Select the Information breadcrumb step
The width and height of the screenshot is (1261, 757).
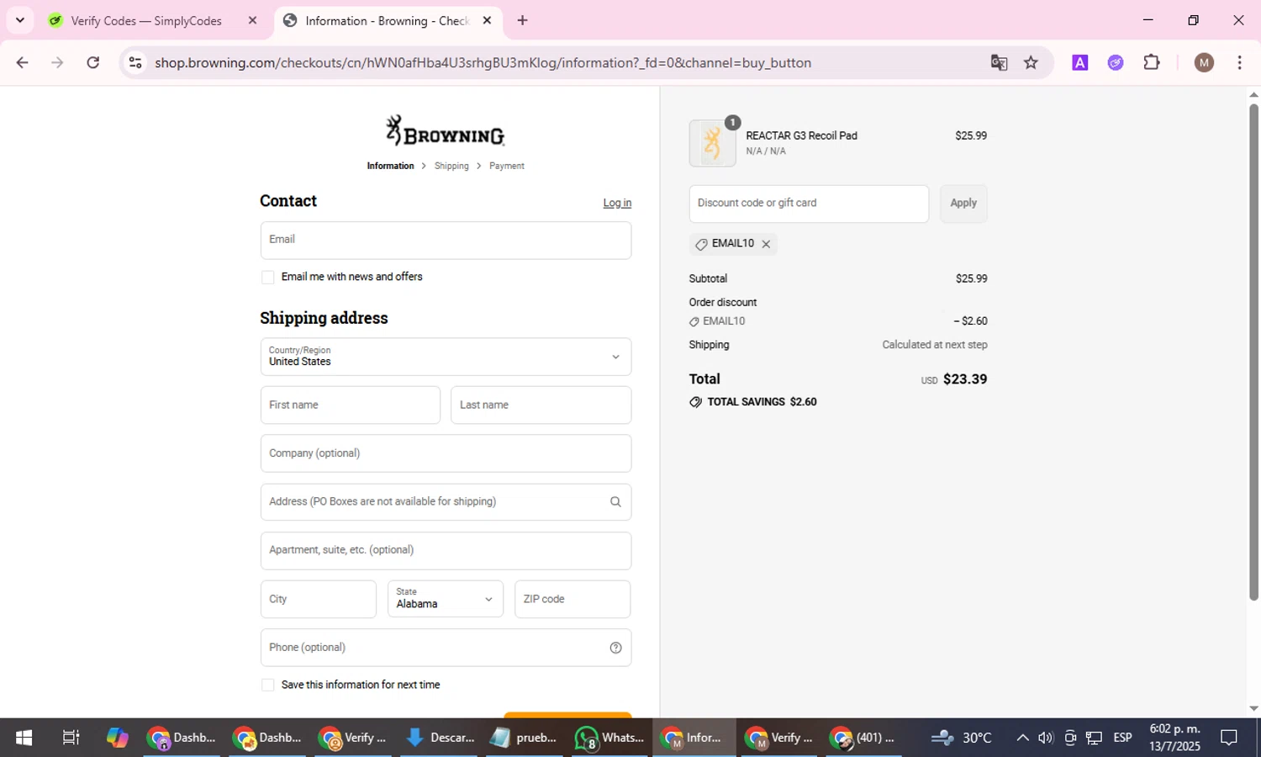390,167
